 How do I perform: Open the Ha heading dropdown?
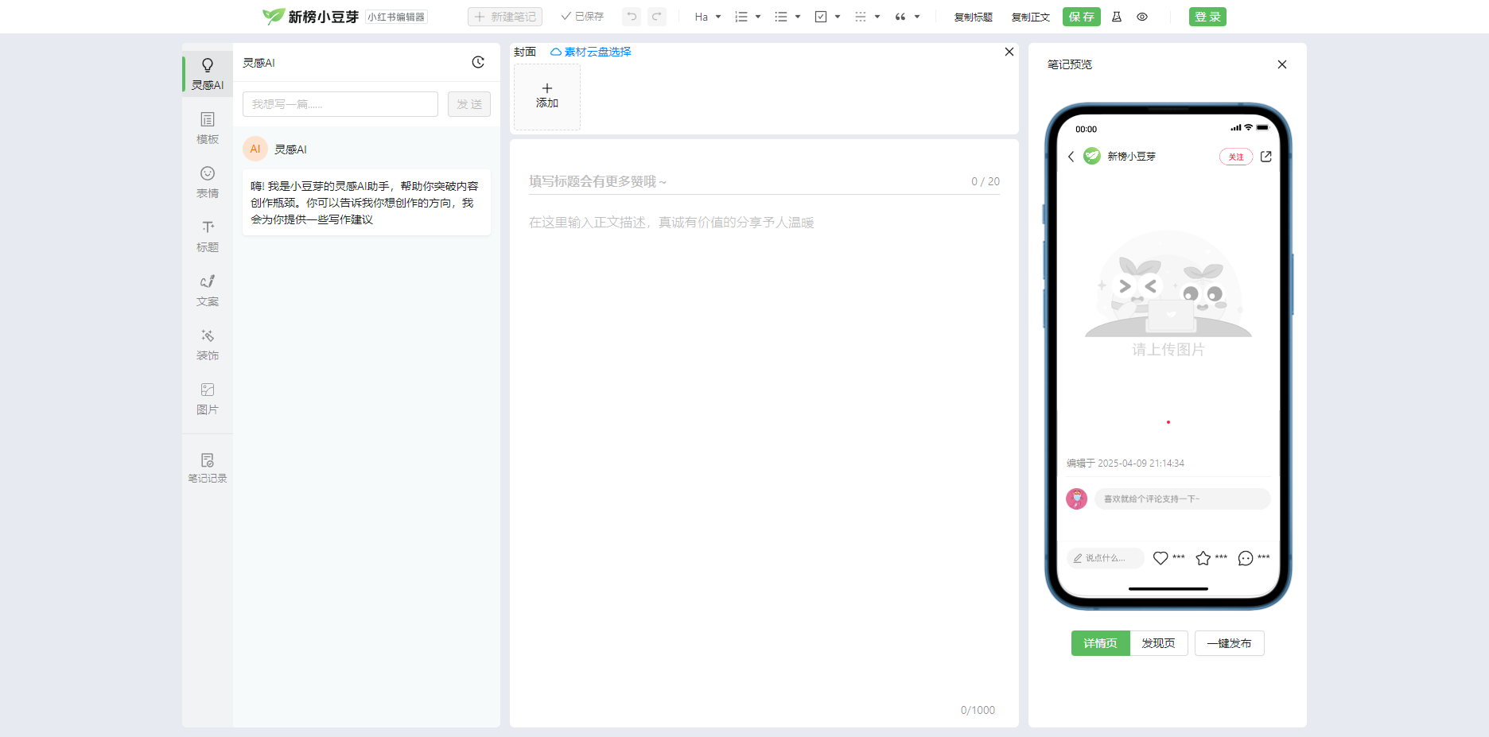(708, 17)
